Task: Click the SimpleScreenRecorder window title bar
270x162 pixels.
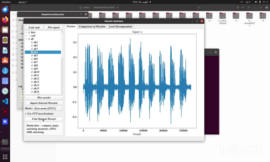Action: tap(53, 14)
